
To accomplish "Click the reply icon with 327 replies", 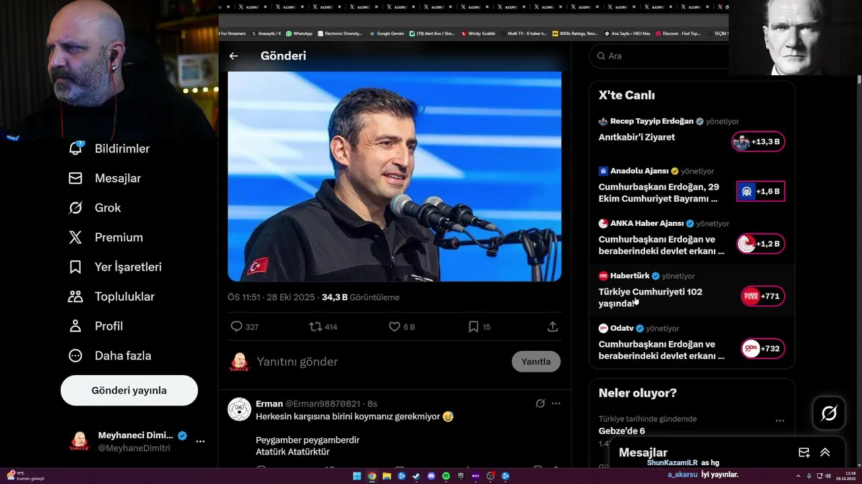I will click(x=236, y=327).
